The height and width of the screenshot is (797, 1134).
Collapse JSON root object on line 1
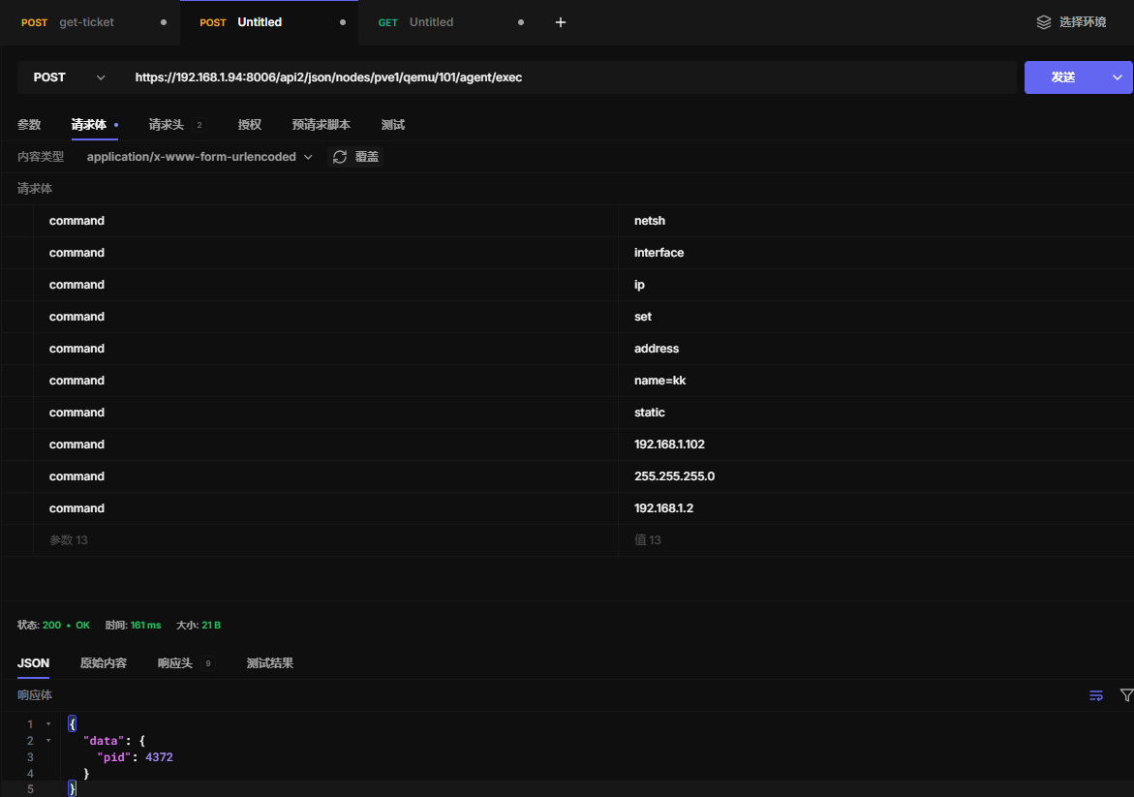(49, 724)
